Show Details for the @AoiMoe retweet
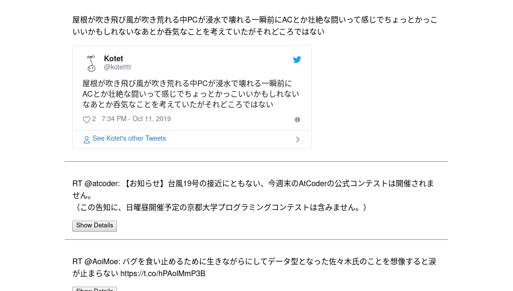 pyautogui.click(x=94, y=289)
